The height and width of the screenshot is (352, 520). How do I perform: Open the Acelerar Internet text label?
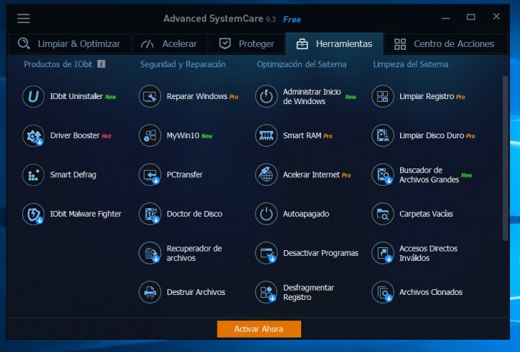311,175
